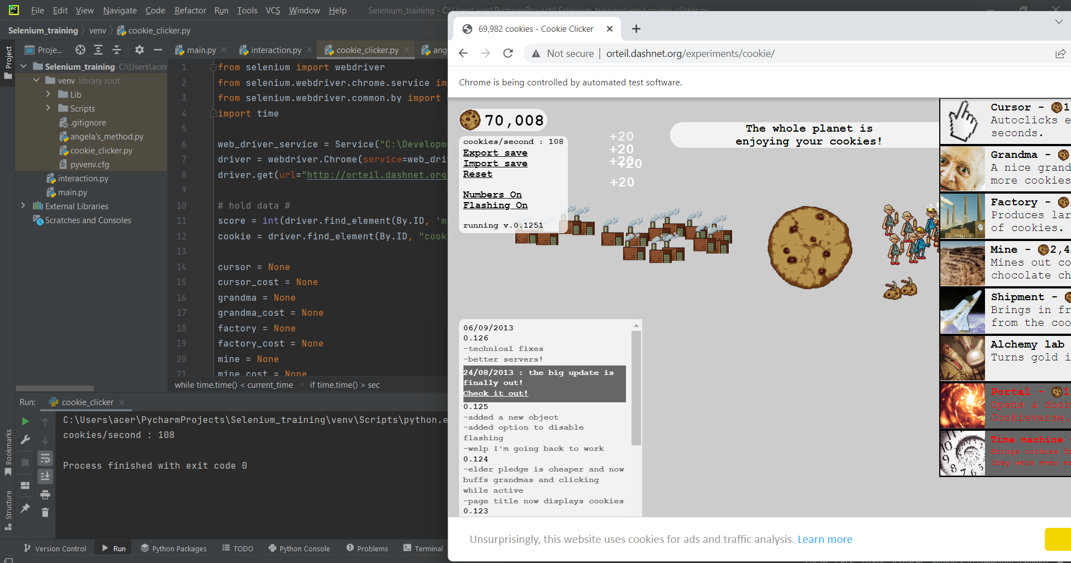Collapse all in Project tool window
Viewport: 1071px width, 563px height.
pyautogui.click(x=117, y=50)
